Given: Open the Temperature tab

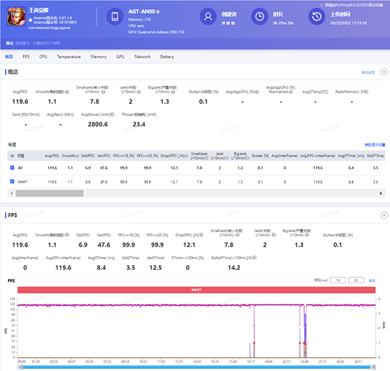Looking at the screenshot, I should tap(68, 57).
